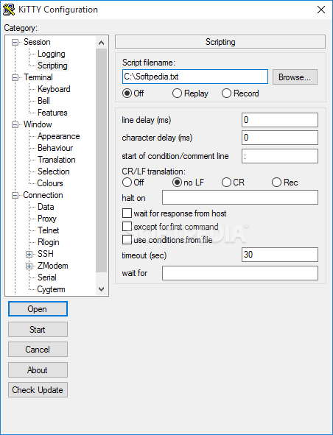This screenshot has width=333, height=435.
Task: Click the Start button
Action: pyautogui.click(x=38, y=330)
